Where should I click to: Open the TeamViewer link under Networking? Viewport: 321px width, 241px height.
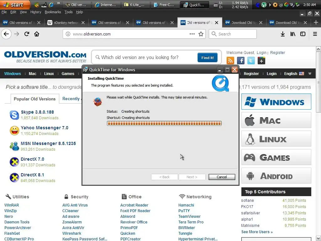(x=189, y=217)
